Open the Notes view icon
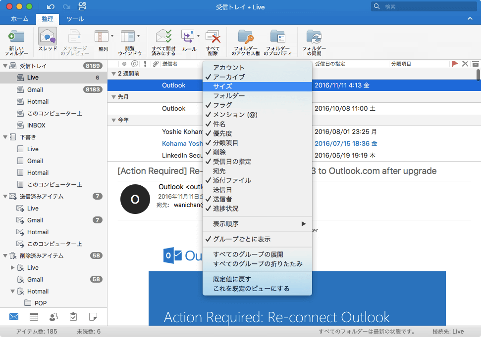The image size is (481, 337). 93,317
